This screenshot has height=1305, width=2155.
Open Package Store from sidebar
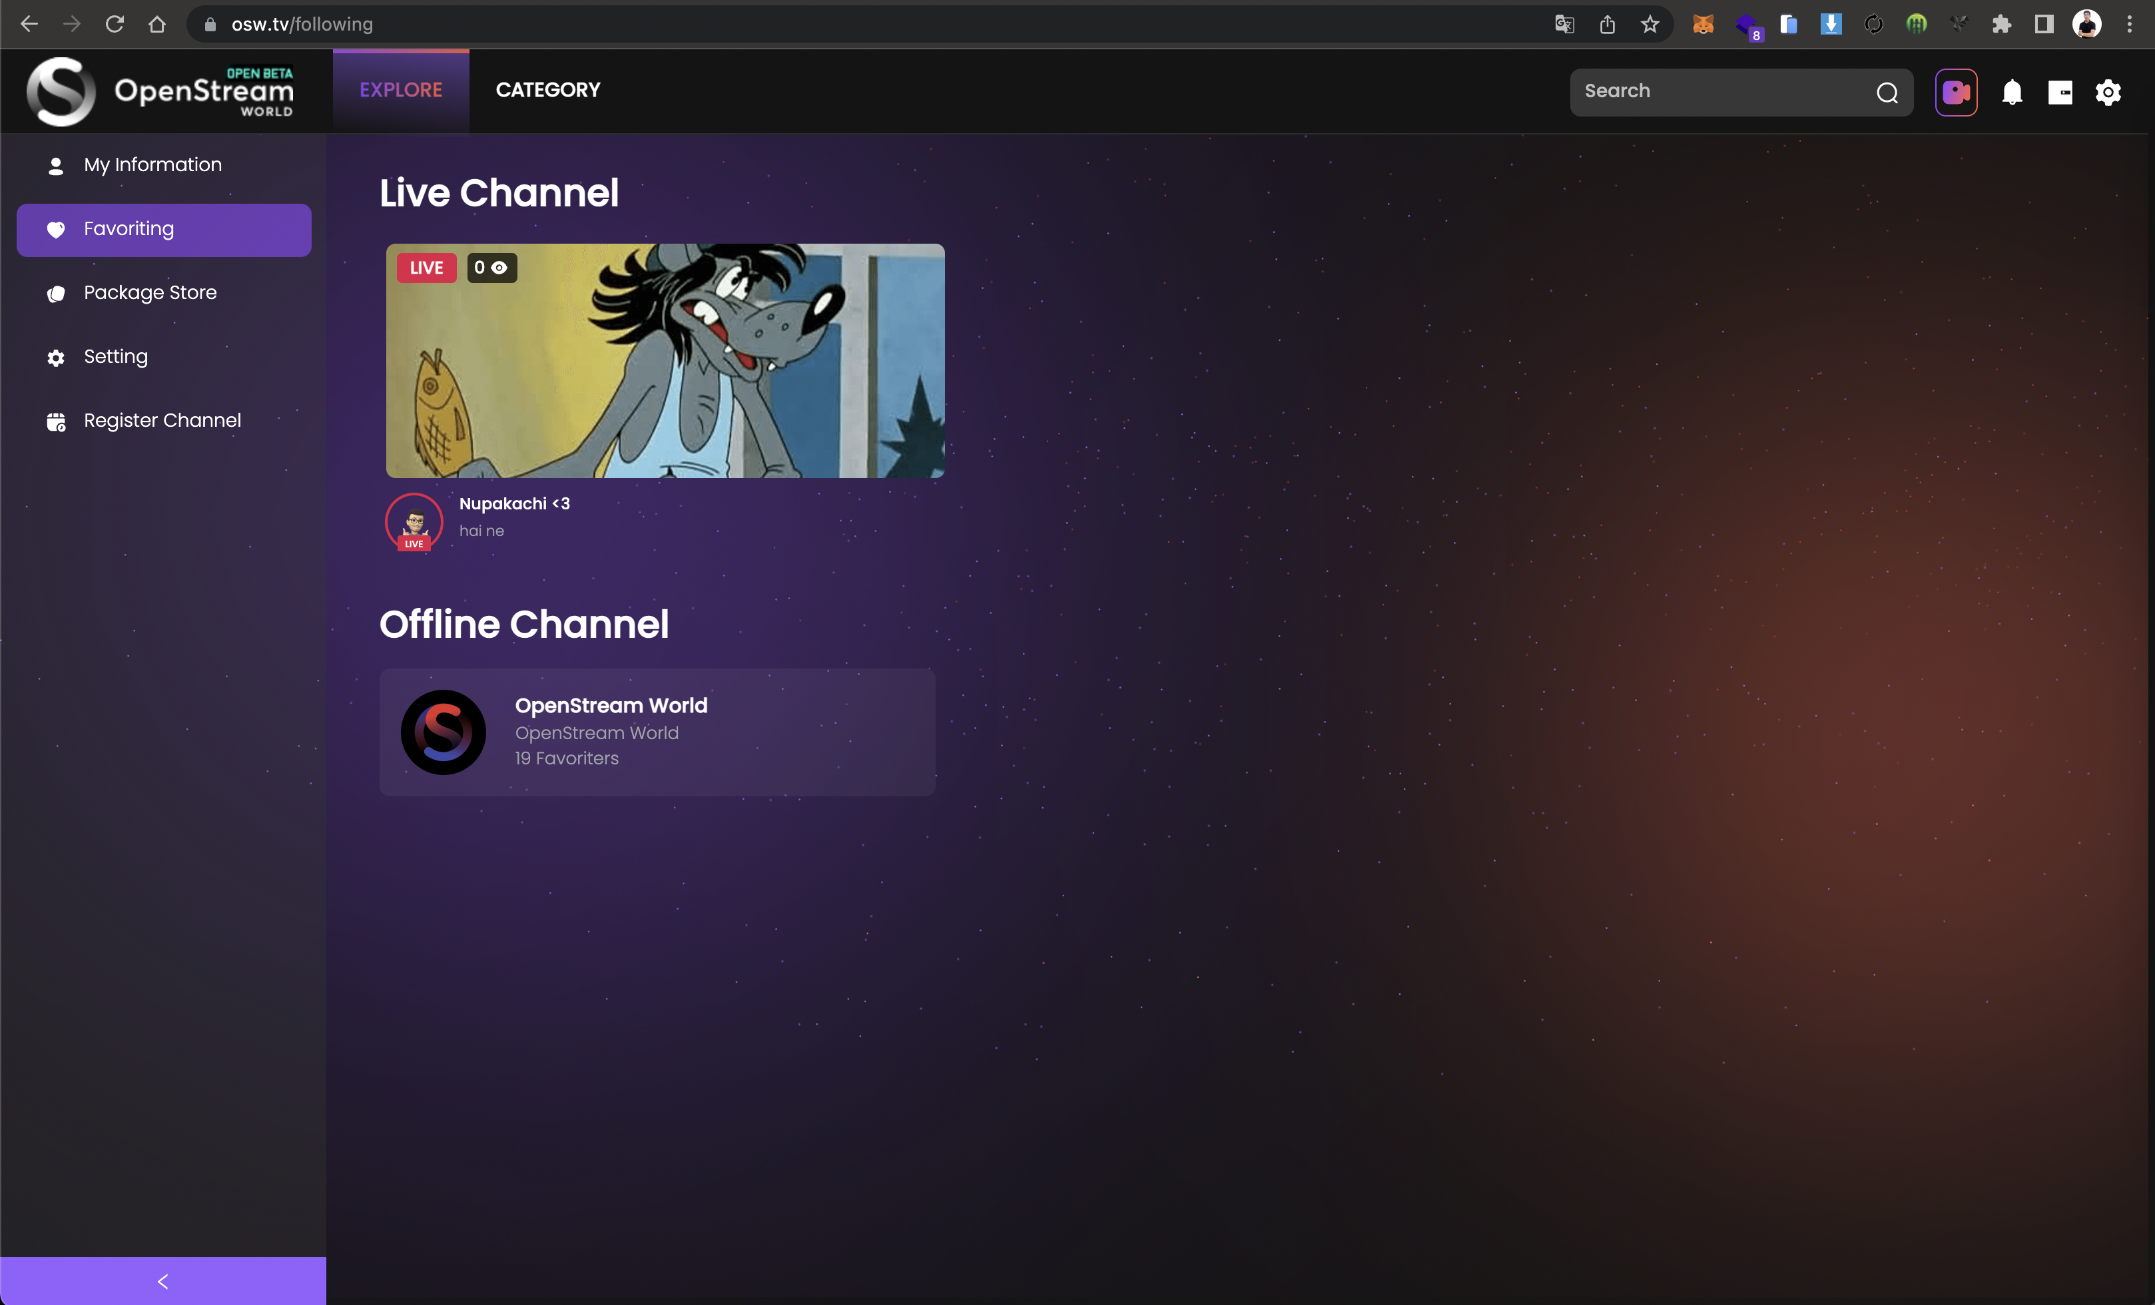(x=164, y=293)
